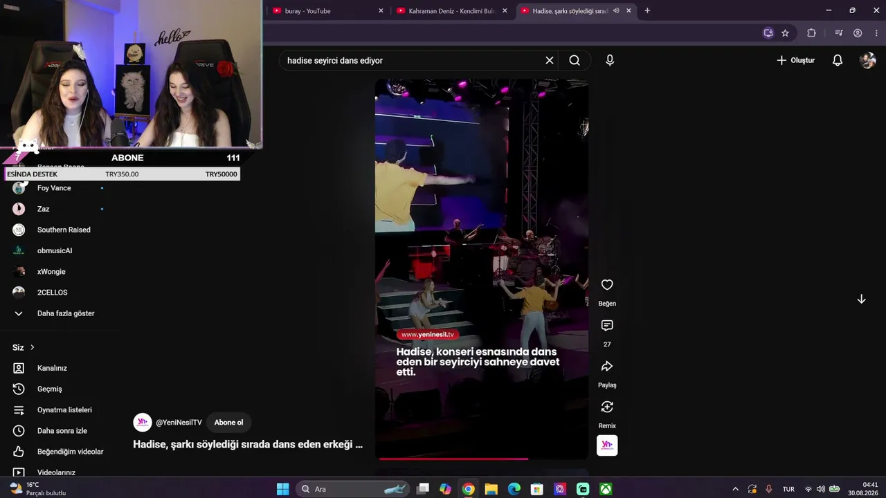Open File Explorer from the taskbar
This screenshot has height=498, width=886.
point(491,489)
